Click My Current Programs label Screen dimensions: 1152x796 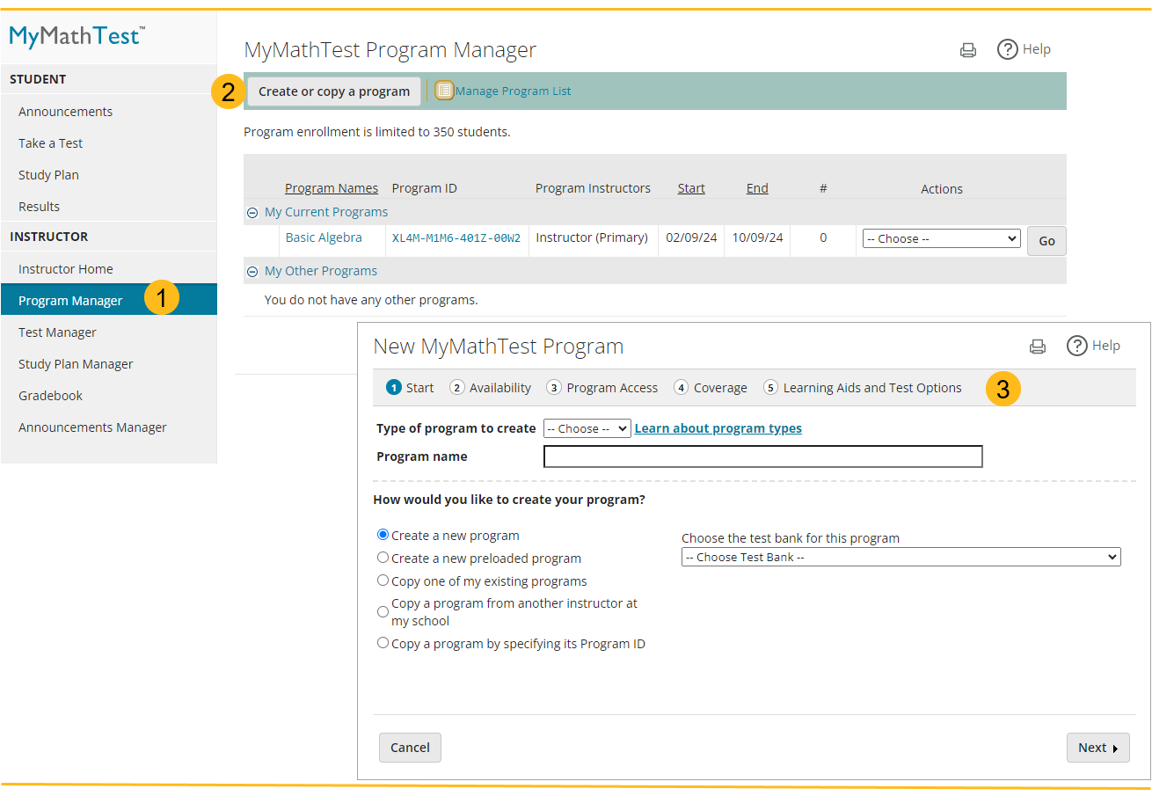pyautogui.click(x=326, y=212)
